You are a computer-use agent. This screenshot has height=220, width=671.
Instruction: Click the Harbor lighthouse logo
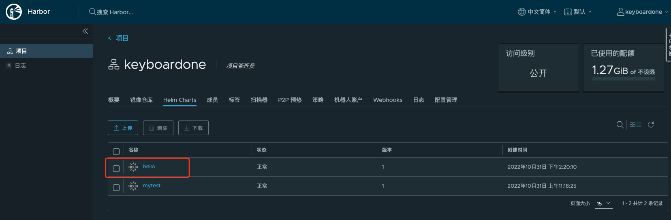14,12
